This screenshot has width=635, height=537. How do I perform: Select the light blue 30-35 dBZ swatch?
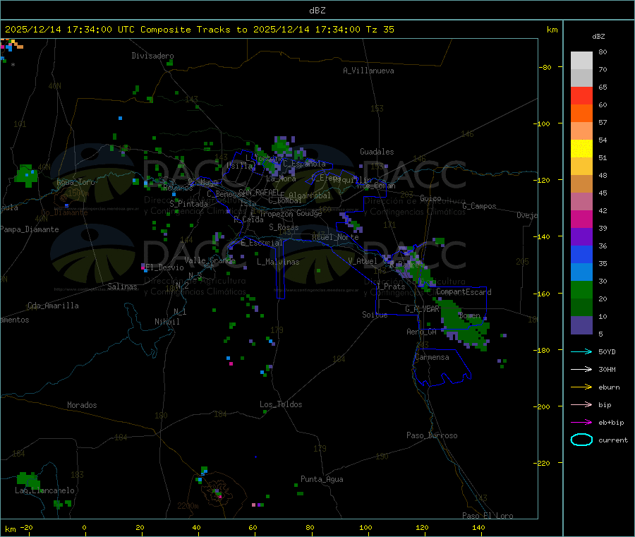point(581,272)
